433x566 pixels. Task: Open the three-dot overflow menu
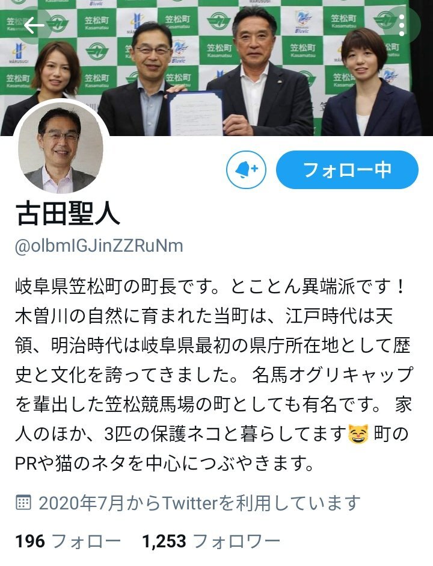coord(402,25)
